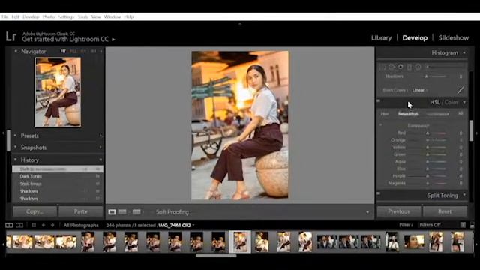Click the filmstrip grid view icon

(x=34, y=225)
